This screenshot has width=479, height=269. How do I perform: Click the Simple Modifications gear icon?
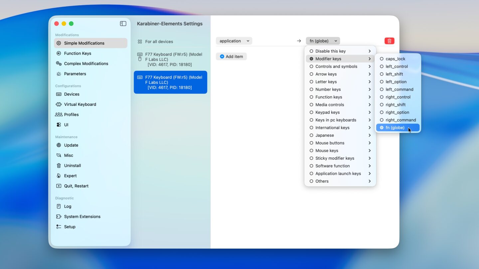[x=59, y=43]
